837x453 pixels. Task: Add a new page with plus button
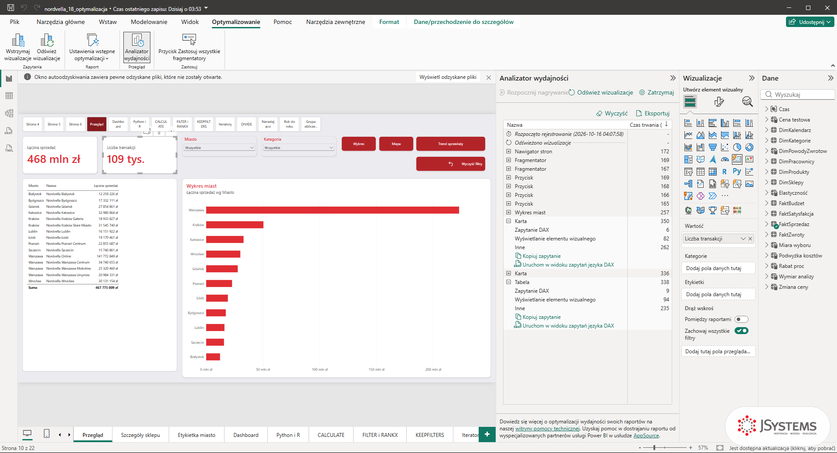(487, 434)
